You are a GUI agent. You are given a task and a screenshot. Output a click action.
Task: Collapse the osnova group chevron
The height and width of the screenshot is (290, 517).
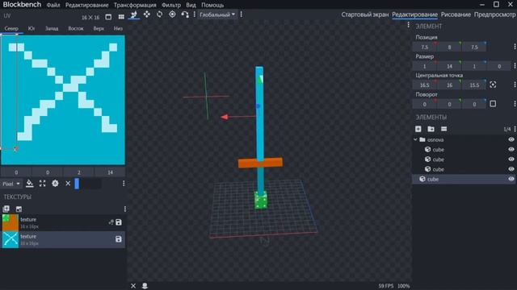[415, 139]
